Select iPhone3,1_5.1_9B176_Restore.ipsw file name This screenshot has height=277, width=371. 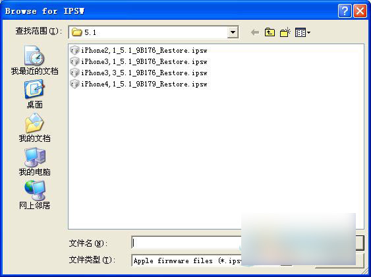[x=144, y=62]
